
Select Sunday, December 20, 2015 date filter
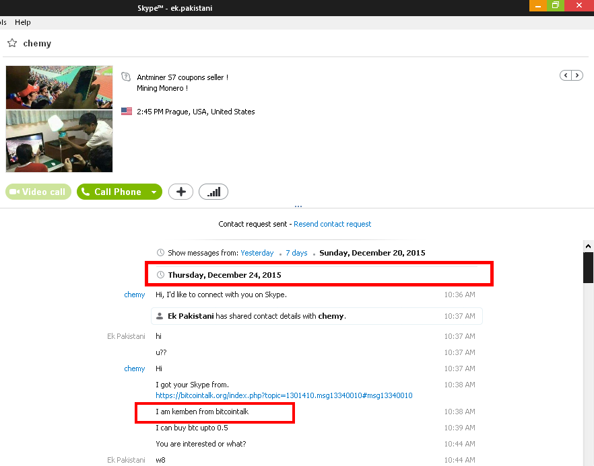click(x=372, y=253)
